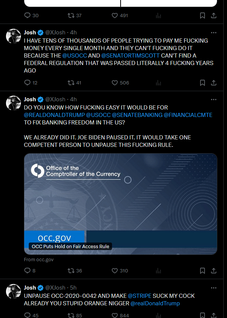This screenshot has height=318, width=227.
Task: Like the tweet with 506 likes
Action: coord(115,83)
